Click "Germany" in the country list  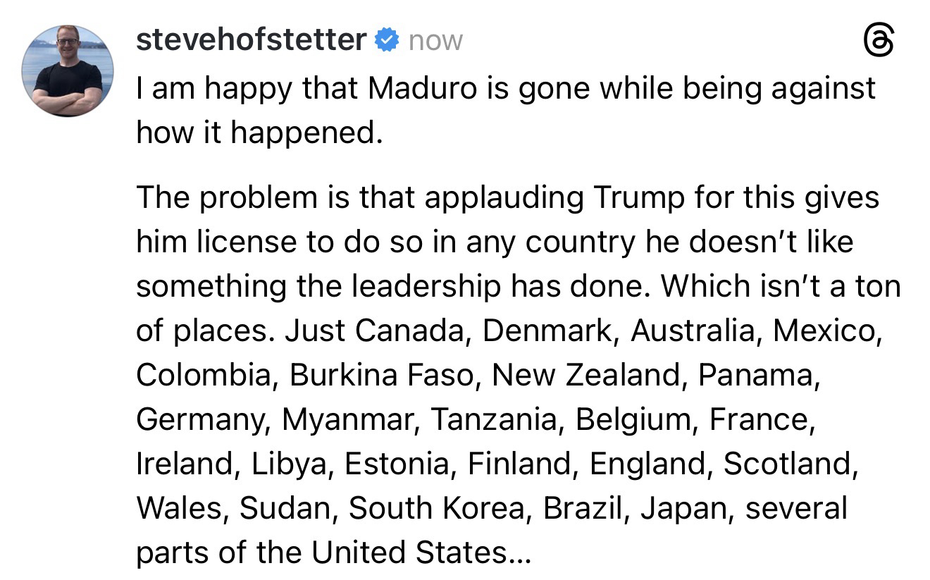201,419
